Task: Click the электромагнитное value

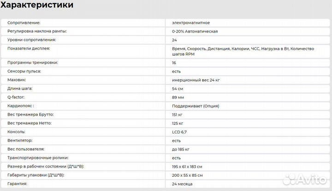Action: tap(190, 23)
